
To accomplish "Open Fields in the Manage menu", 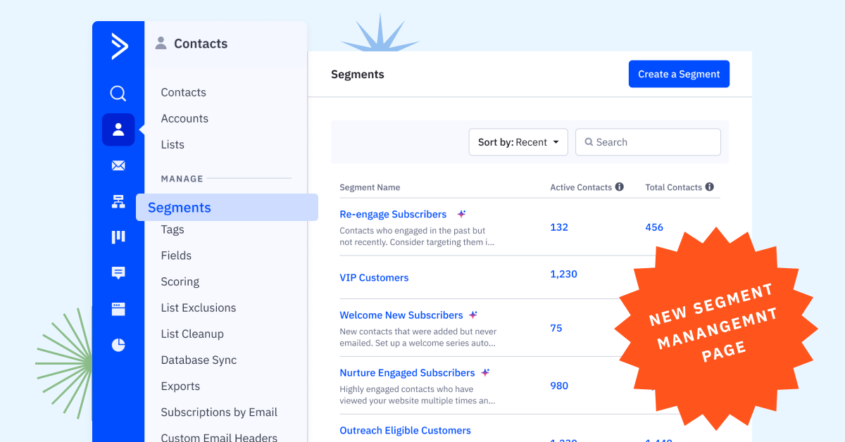I will [x=176, y=255].
